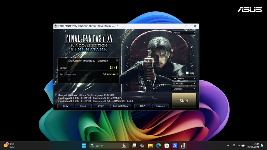
Task: Close the FFXV Benchmark window
Action: tap(195, 26)
